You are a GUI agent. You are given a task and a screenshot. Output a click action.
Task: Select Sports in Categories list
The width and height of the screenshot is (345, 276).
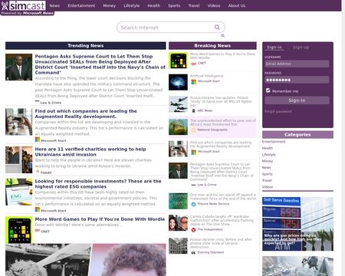pyautogui.click(x=268, y=174)
